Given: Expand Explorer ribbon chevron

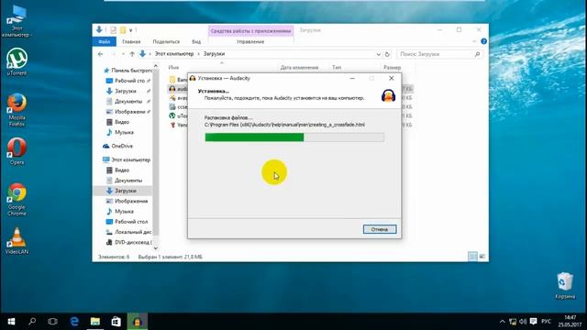Looking at the screenshot, I should click(474, 41).
